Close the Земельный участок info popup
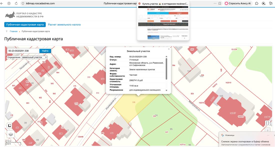Screen dimensions: 275x147 (169, 49)
